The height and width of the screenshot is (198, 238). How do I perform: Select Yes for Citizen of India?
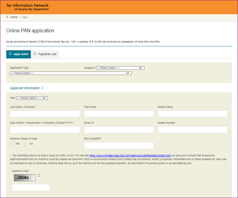(x=12, y=144)
